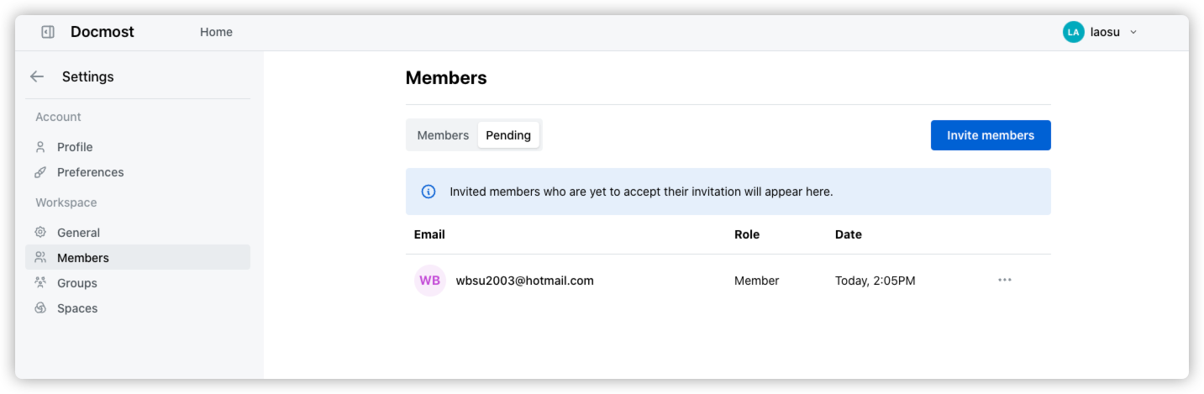Click the info icon in the banner
1204x394 pixels.
click(428, 192)
